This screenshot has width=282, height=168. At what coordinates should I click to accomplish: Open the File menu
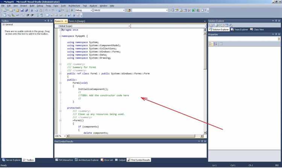click(x=3, y=6)
